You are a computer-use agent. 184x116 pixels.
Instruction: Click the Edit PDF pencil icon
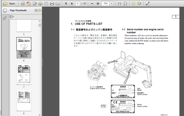[35, 3]
